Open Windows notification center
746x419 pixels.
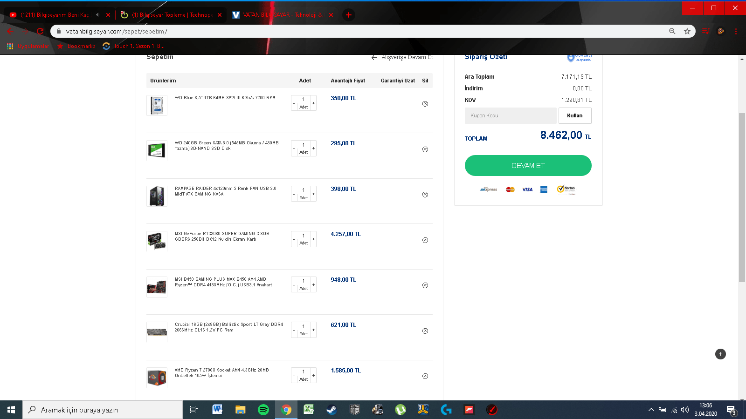coord(732,410)
